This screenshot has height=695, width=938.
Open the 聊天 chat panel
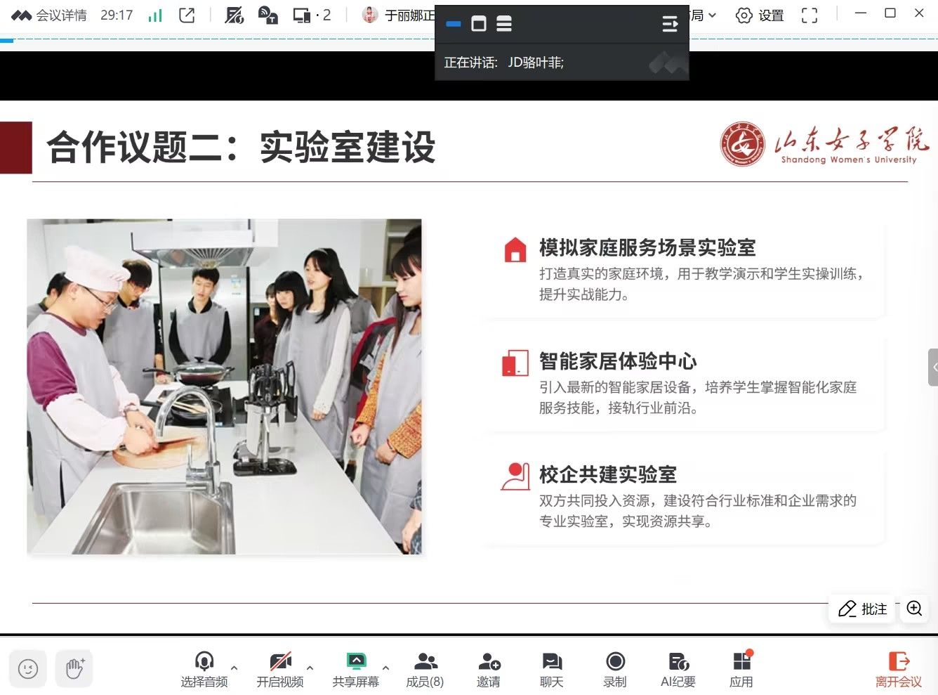point(551,670)
